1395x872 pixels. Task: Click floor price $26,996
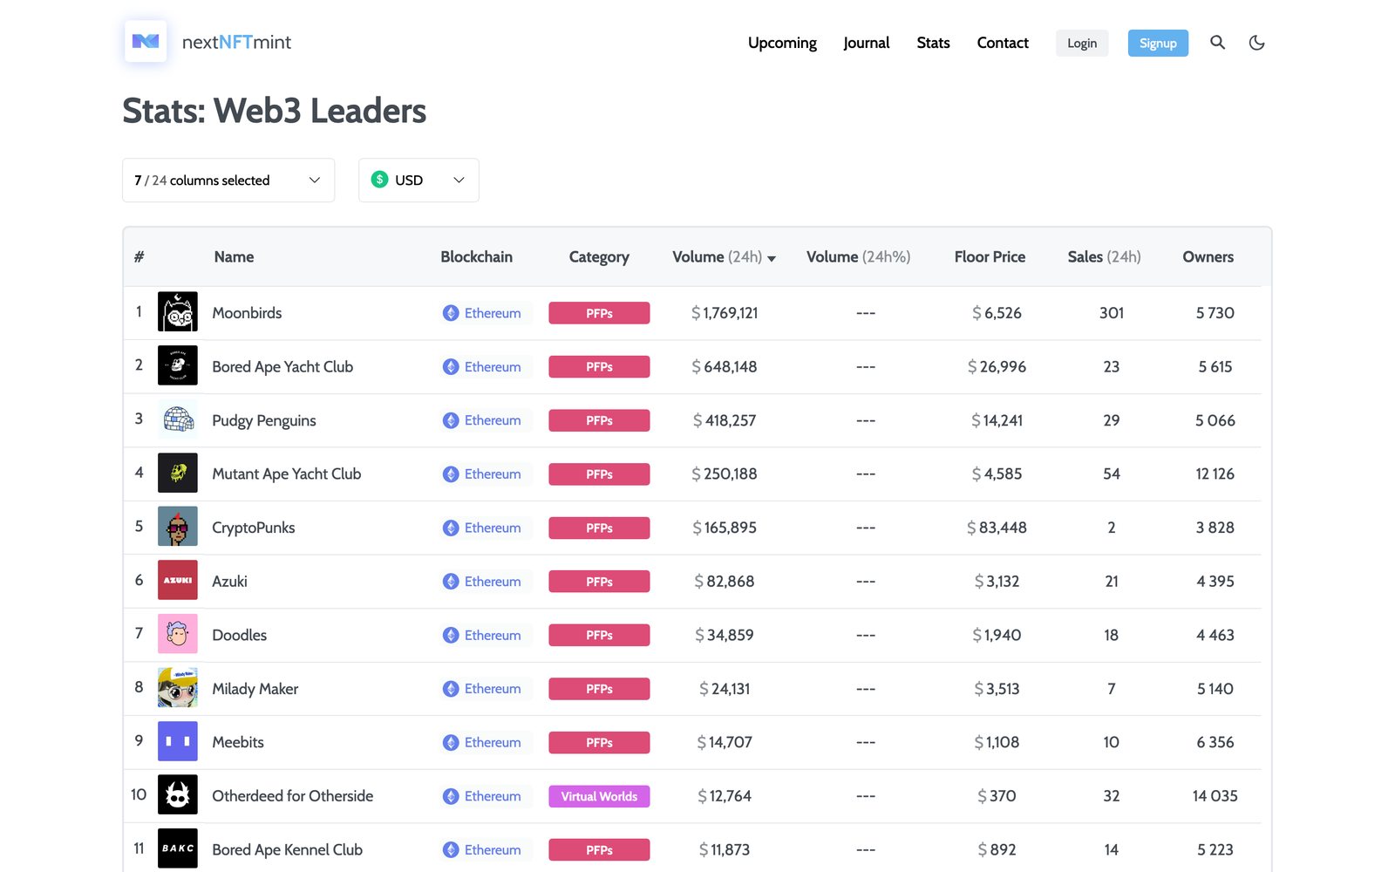[997, 367]
